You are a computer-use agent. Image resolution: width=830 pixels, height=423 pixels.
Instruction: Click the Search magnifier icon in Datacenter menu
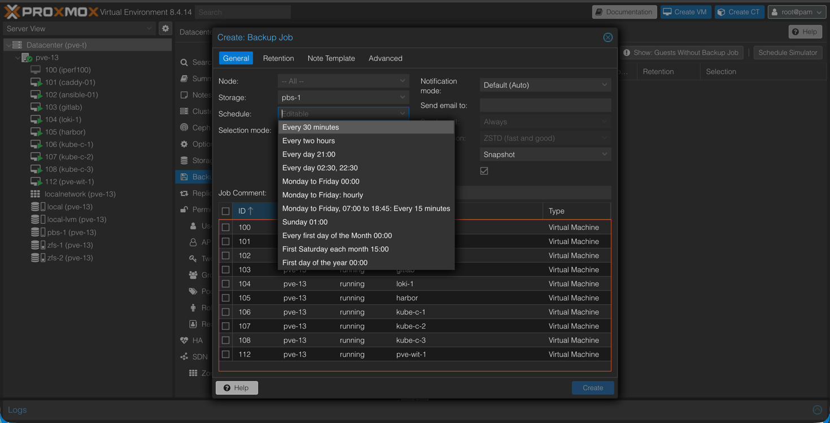pos(184,63)
